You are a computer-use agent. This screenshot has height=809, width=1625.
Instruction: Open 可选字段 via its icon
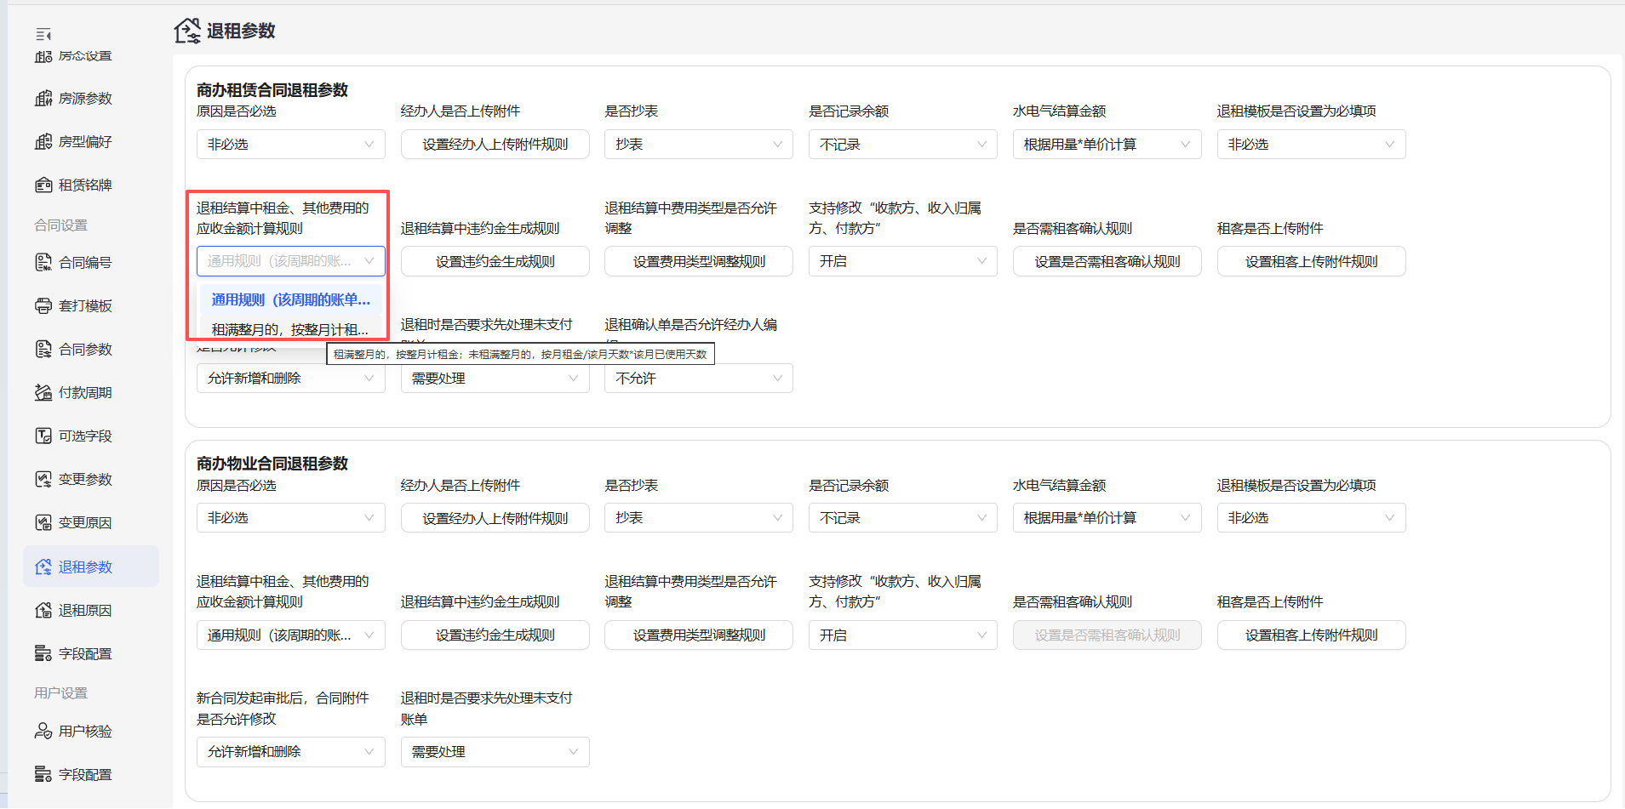coord(43,436)
